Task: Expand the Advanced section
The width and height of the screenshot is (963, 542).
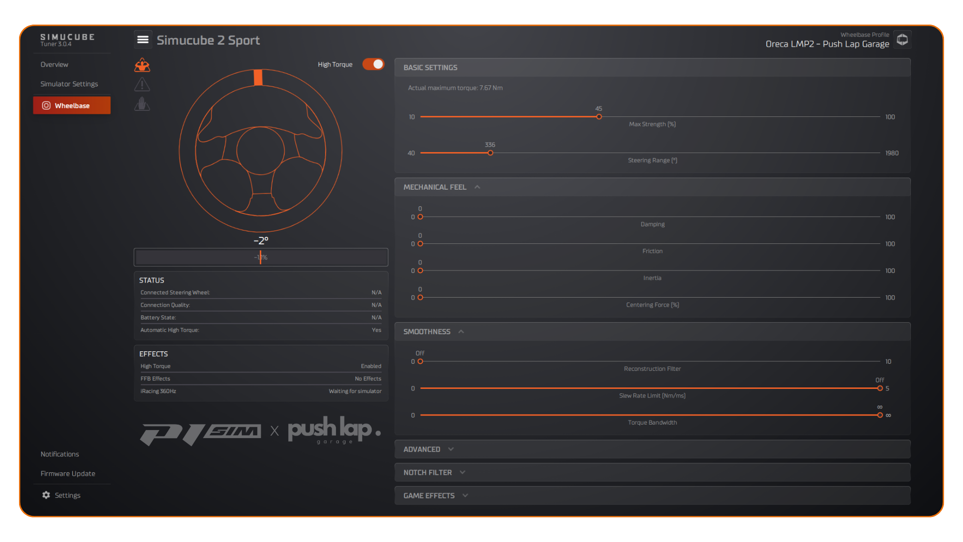Action: click(x=451, y=449)
